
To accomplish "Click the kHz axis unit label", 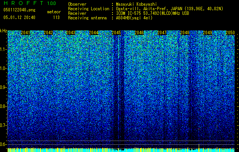I will coord(3,31).
